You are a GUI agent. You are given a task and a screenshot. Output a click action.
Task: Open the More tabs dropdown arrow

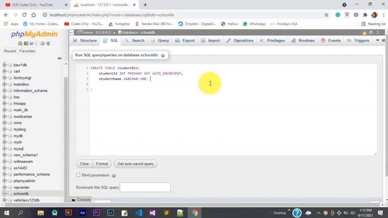tap(378, 41)
